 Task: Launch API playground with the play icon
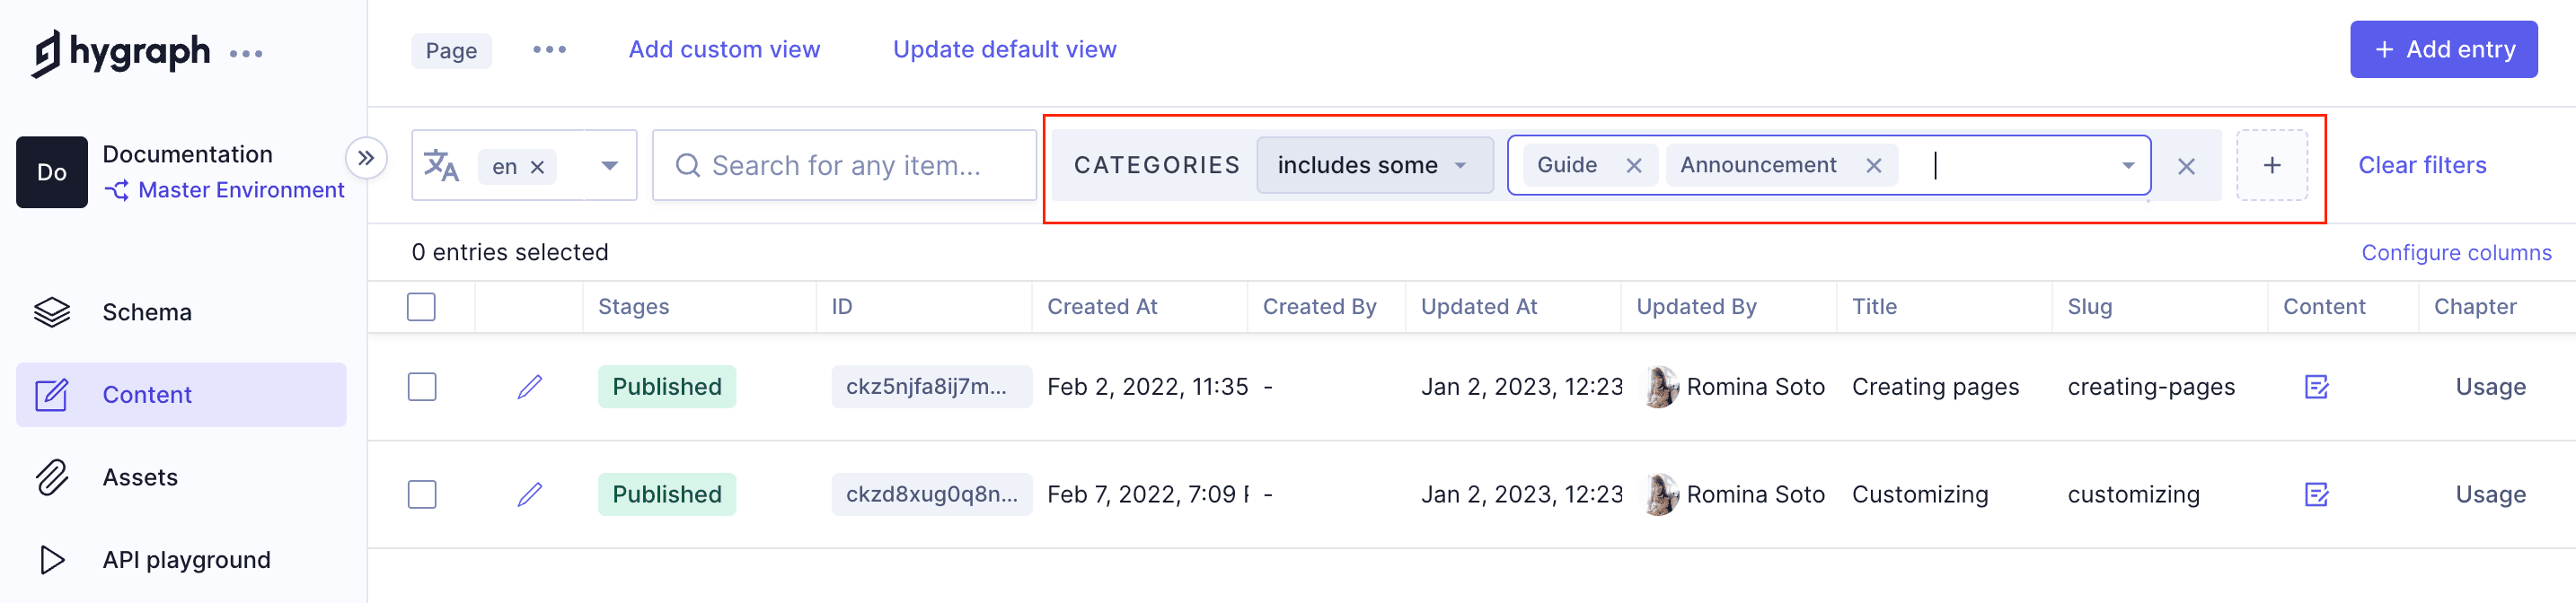pyautogui.click(x=52, y=559)
